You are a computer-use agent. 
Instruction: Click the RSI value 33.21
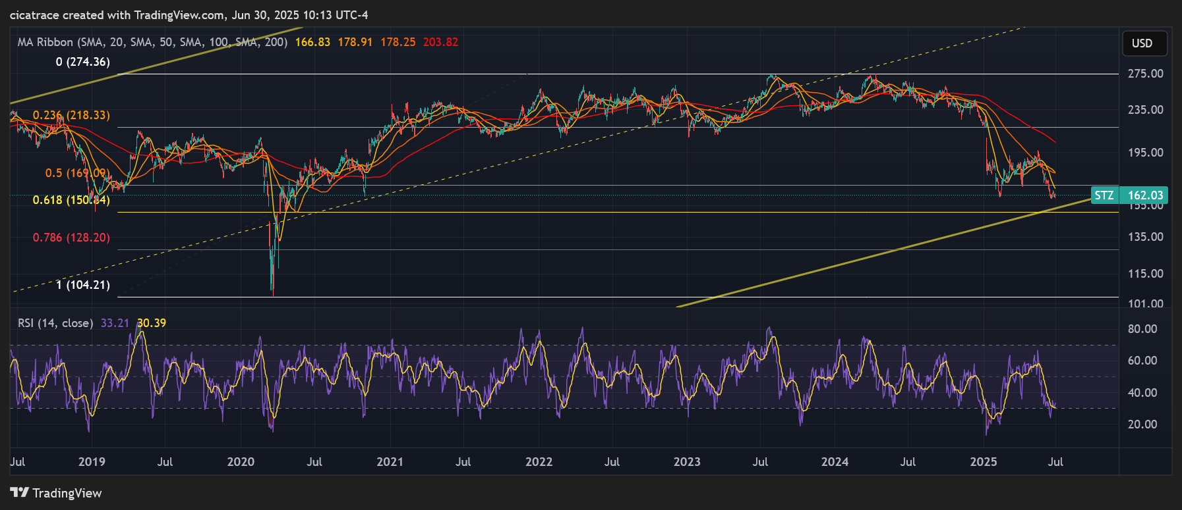coord(115,323)
